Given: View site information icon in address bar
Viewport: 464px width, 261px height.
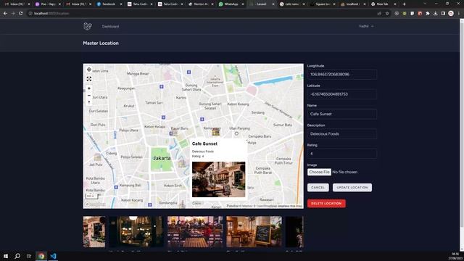Looking at the screenshot, I should point(30,13).
